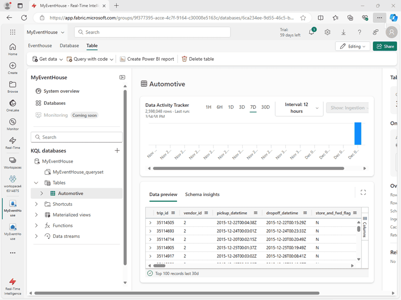The width and height of the screenshot is (401, 300).
Task: Click the explorer Search input field
Action: (x=77, y=137)
